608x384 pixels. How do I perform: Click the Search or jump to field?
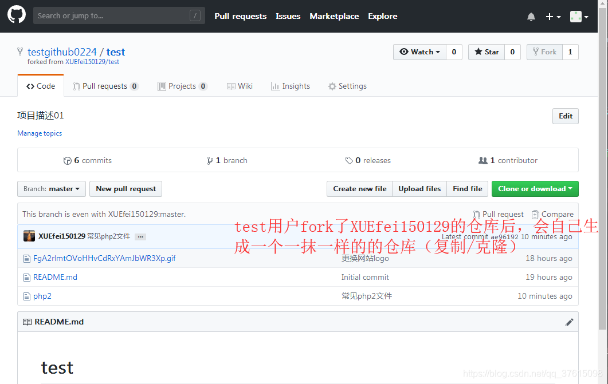click(x=119, y=15)
